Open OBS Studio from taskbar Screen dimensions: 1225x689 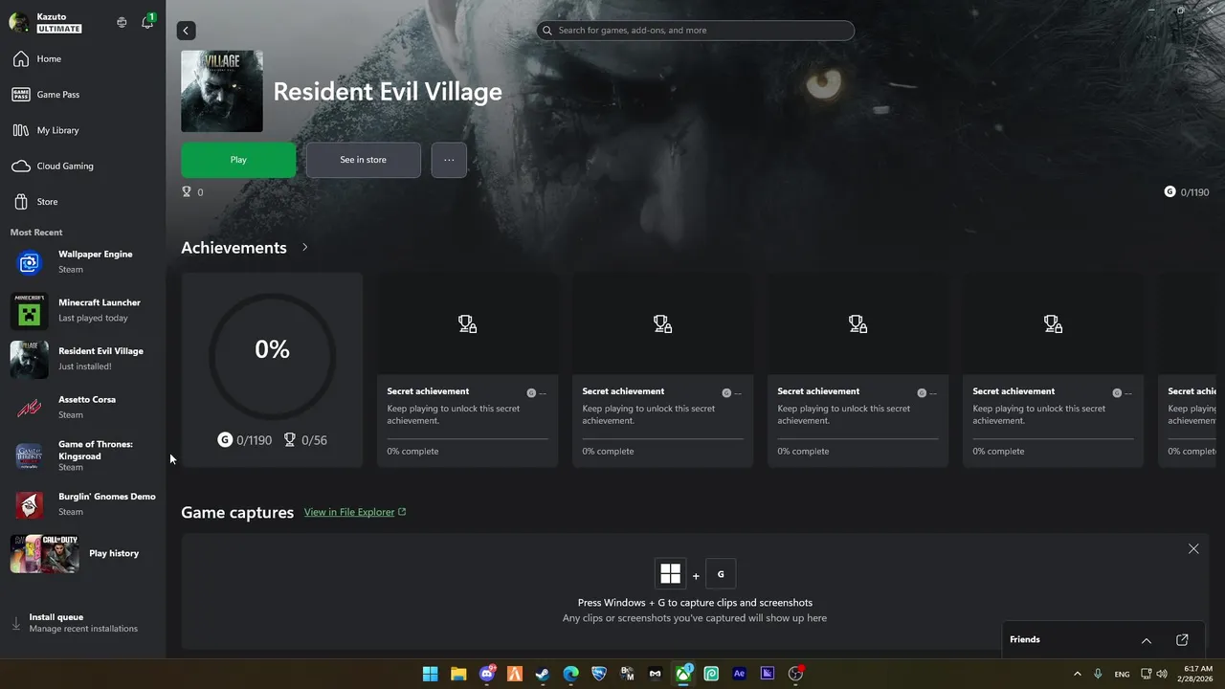pyautogui.click(x=795, y=674)
